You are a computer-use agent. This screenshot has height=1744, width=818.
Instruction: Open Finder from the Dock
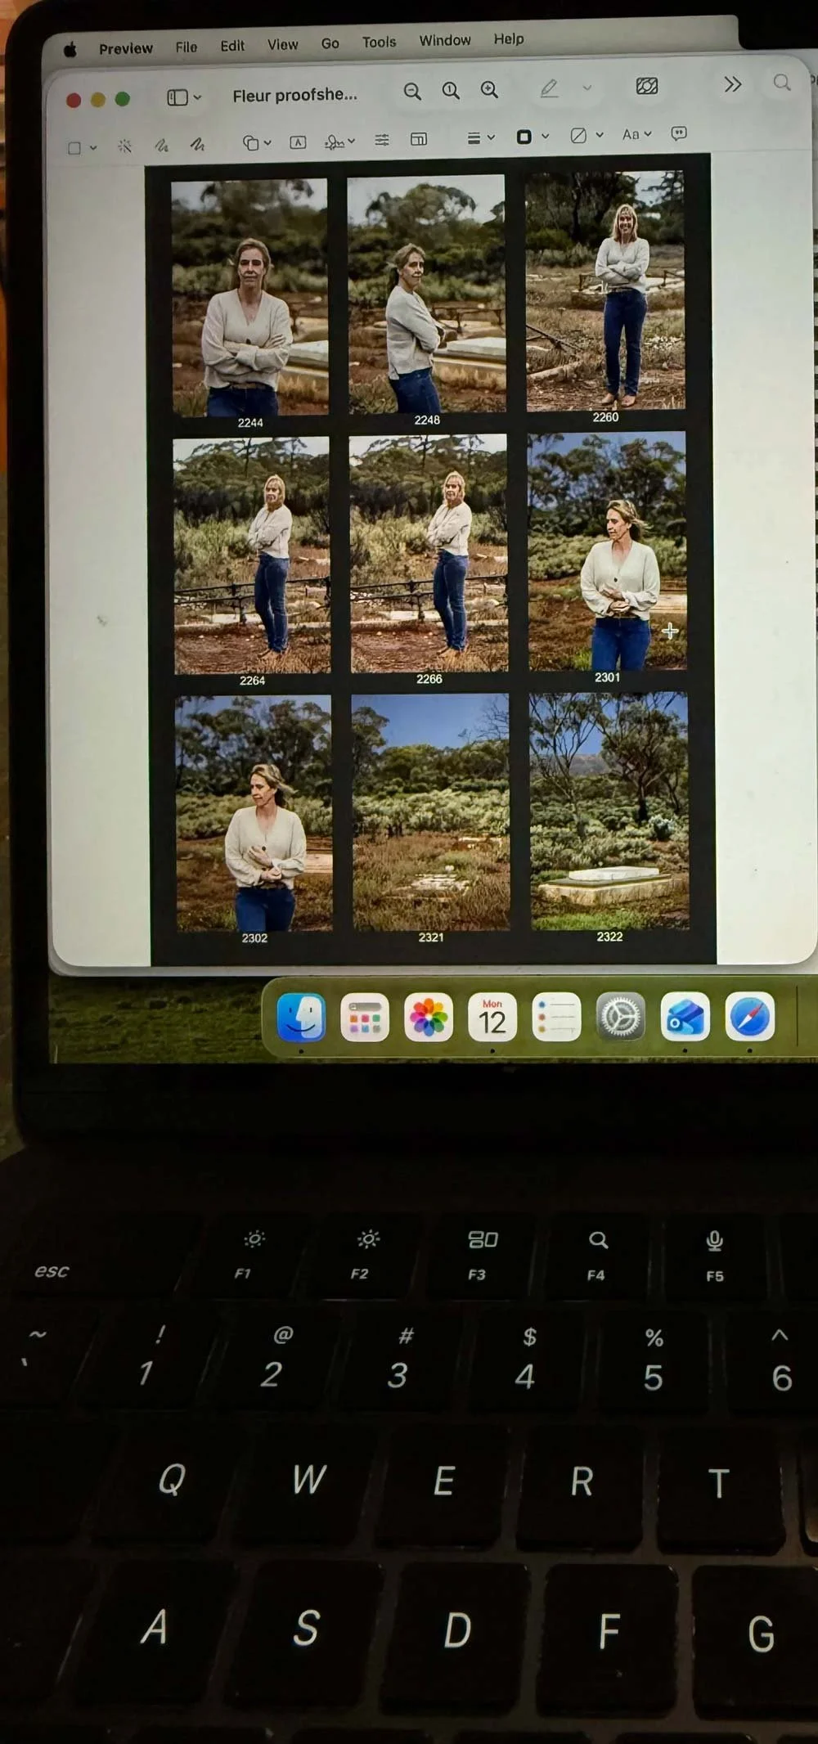pos(301,1018)
